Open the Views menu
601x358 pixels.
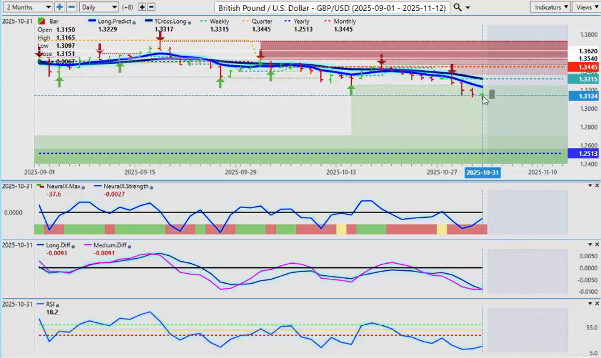click(586, 7)
